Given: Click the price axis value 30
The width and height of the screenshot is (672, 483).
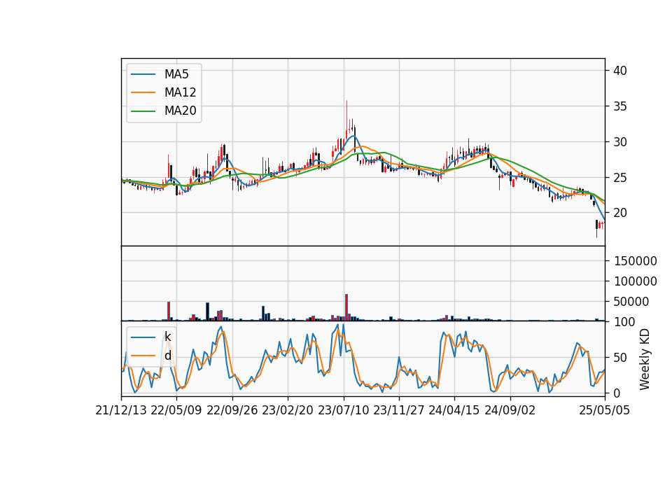Looking at the screenshot, I should [619, 142].
